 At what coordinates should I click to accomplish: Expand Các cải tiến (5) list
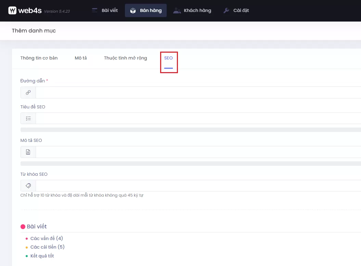tap(47, 247)
